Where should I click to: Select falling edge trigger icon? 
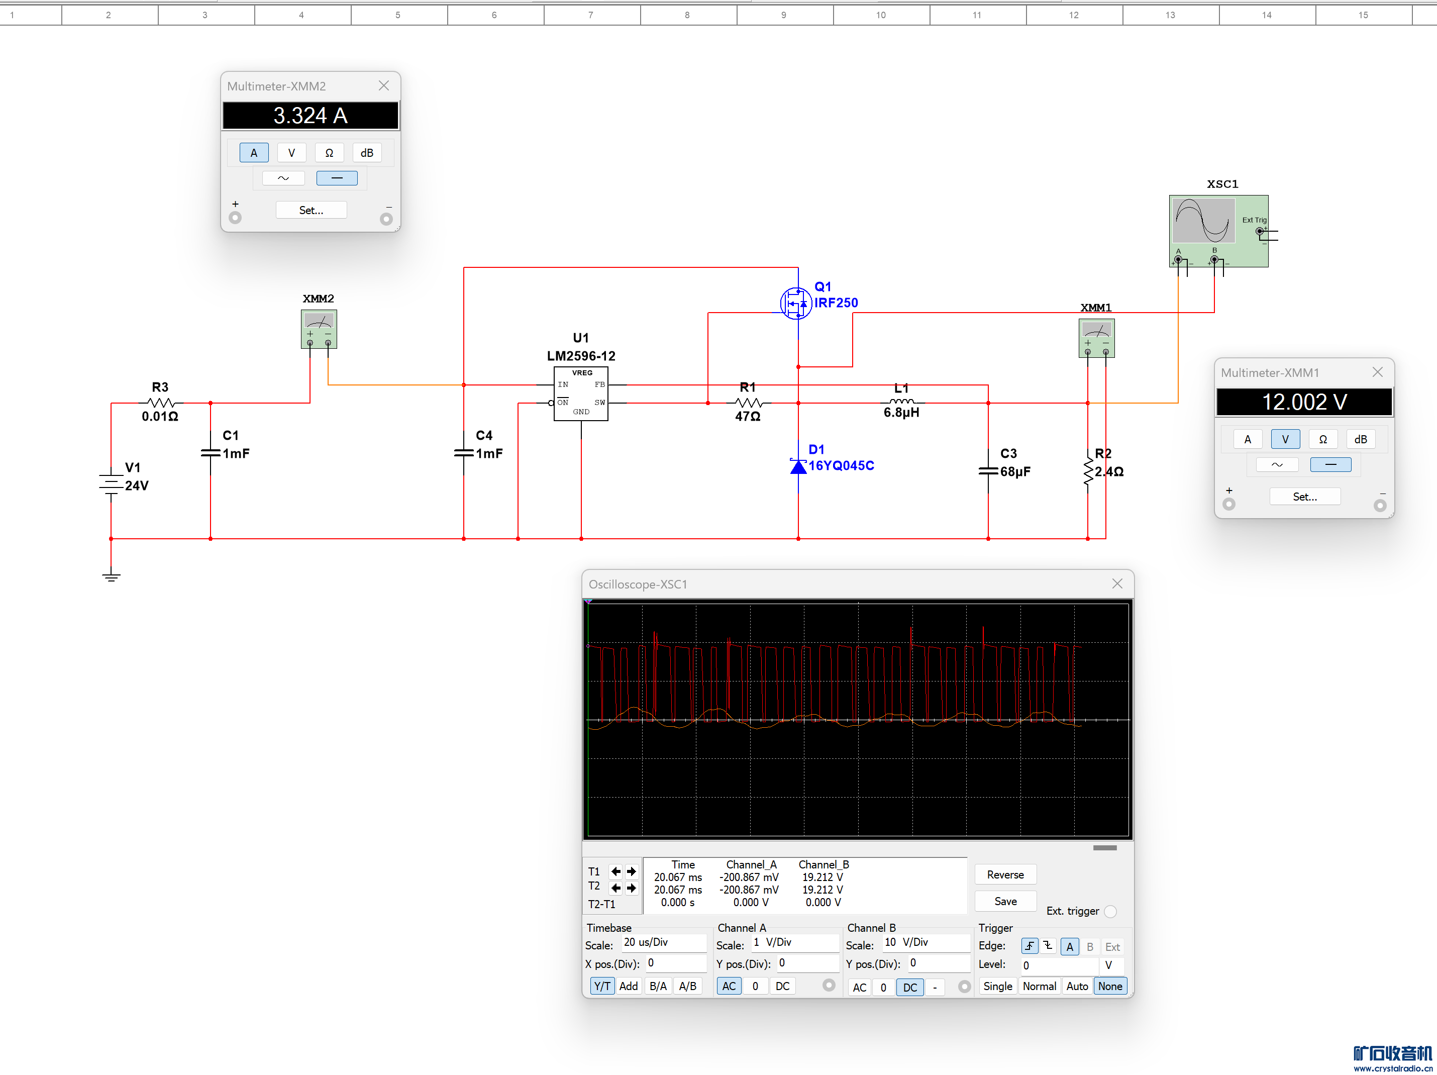point(1047,947)
